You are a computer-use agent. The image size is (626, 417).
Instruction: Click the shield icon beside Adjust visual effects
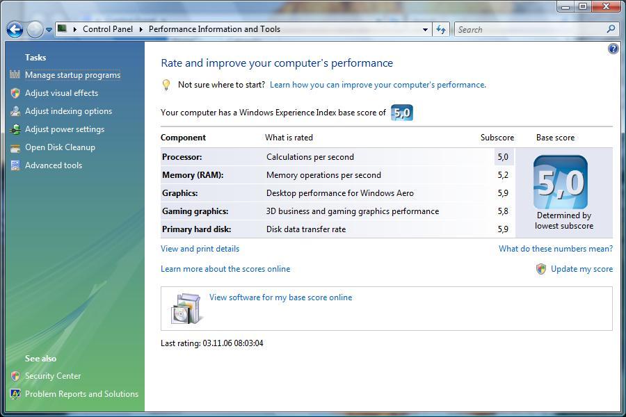click(x=15, y=93)
